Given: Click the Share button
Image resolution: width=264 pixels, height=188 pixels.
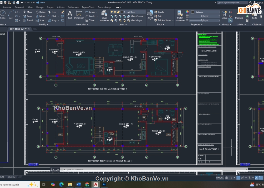Looking at the screenshot, I should pos(40,2).
